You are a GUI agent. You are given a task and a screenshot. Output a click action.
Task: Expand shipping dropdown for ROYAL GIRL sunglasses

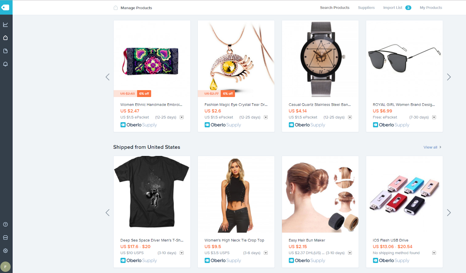pos(434,117)
